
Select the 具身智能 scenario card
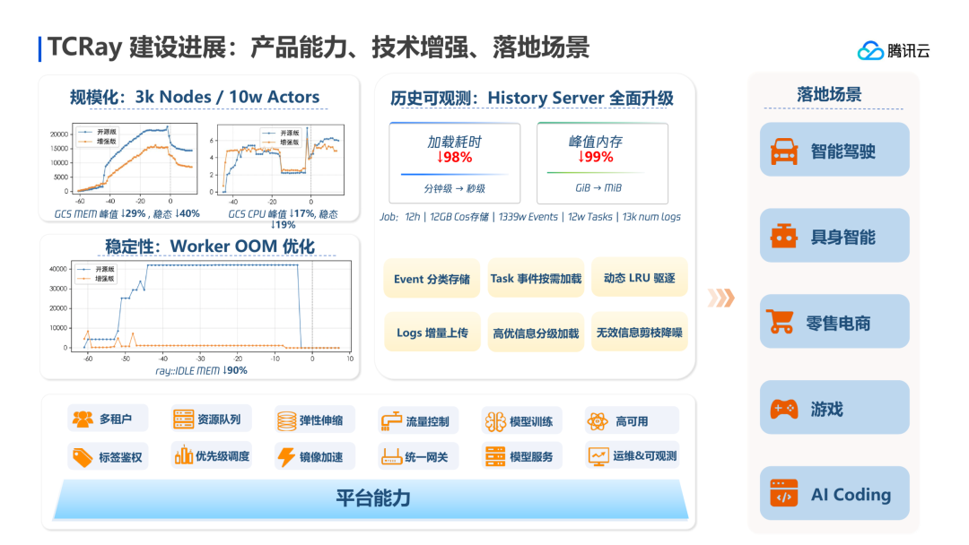tap(834, 235)
